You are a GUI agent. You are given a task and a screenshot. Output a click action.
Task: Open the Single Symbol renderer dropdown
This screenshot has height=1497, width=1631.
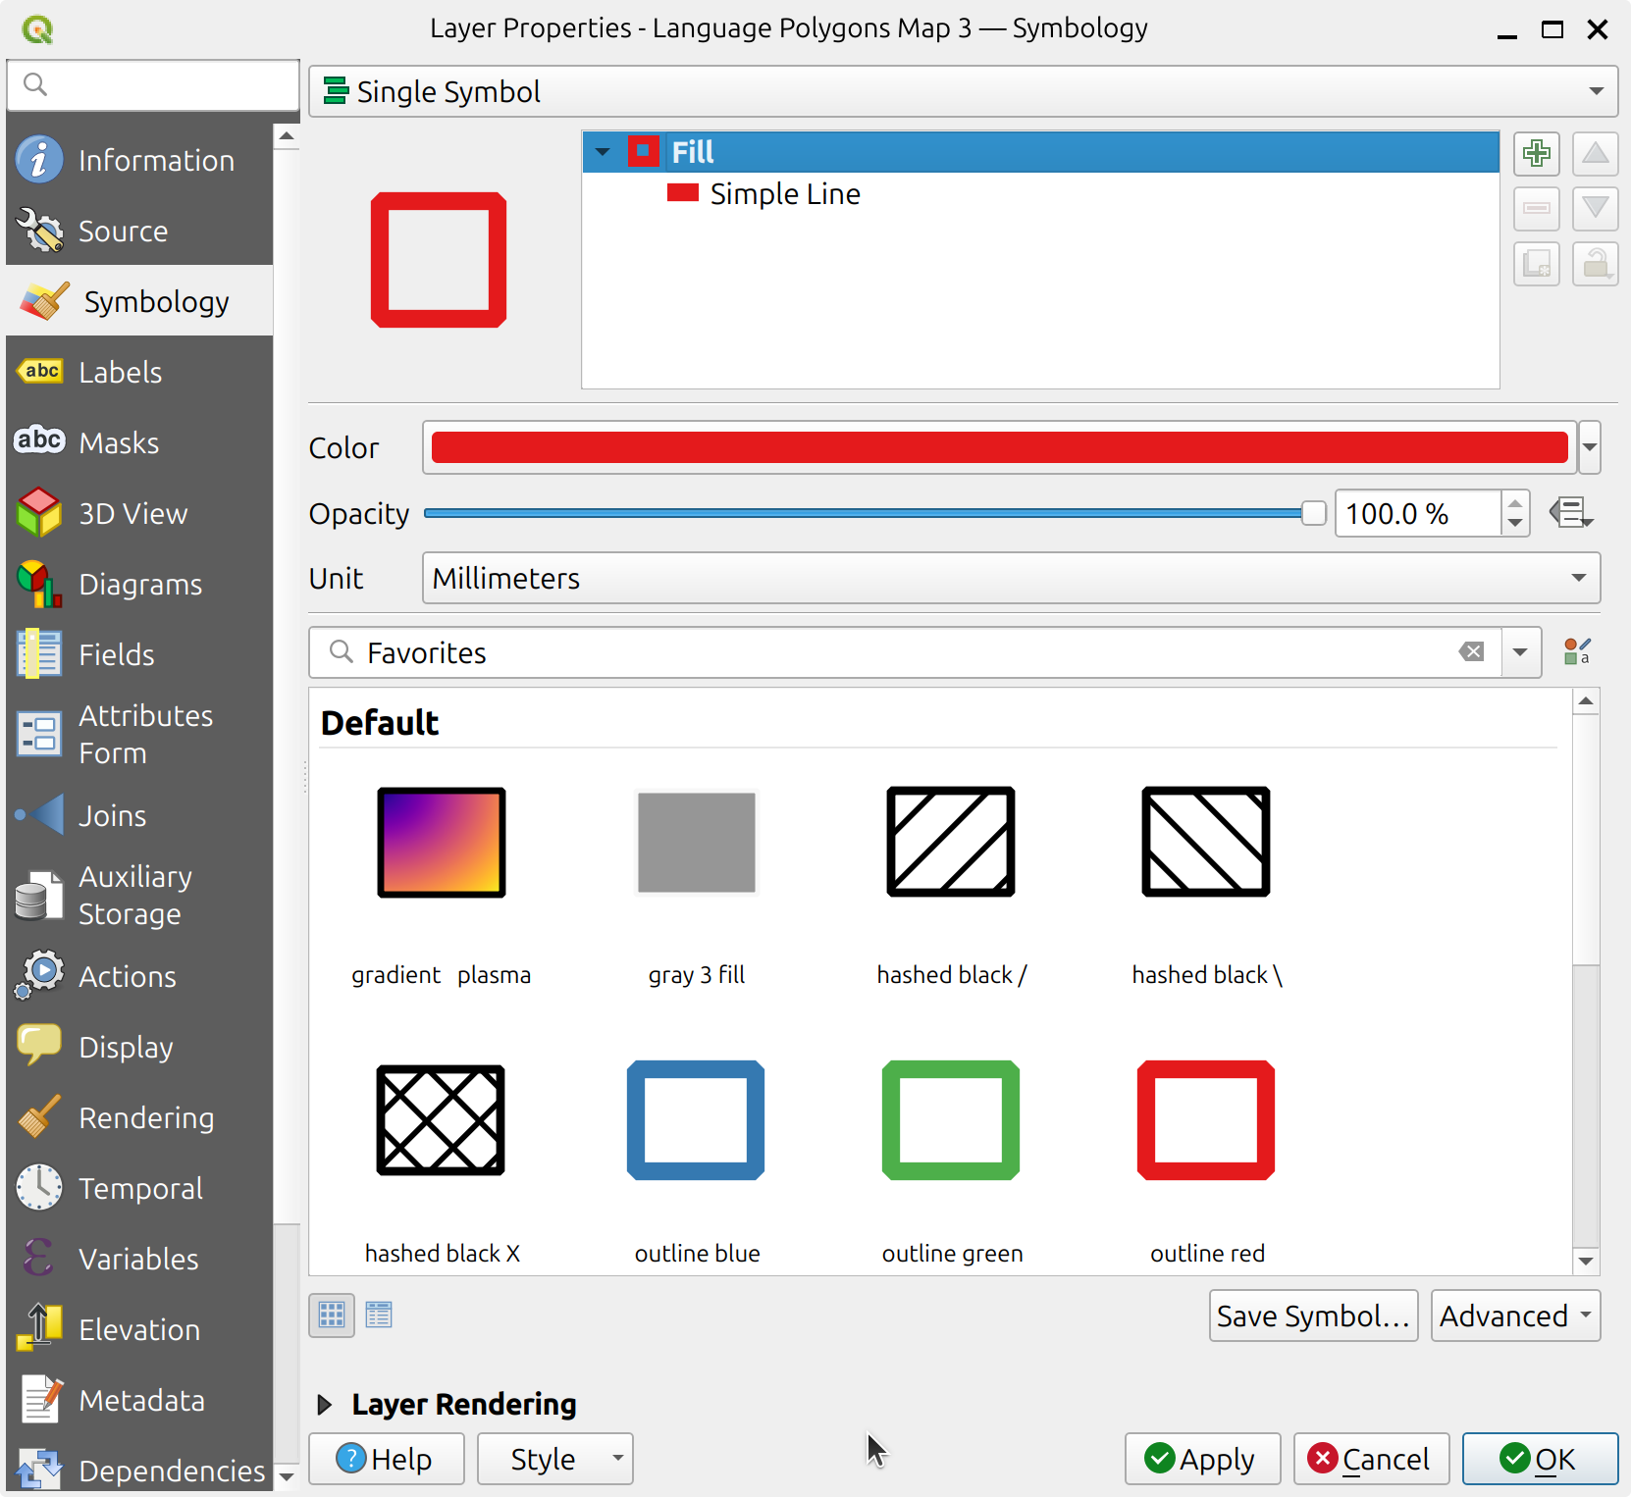click(x=1597, y=90)
